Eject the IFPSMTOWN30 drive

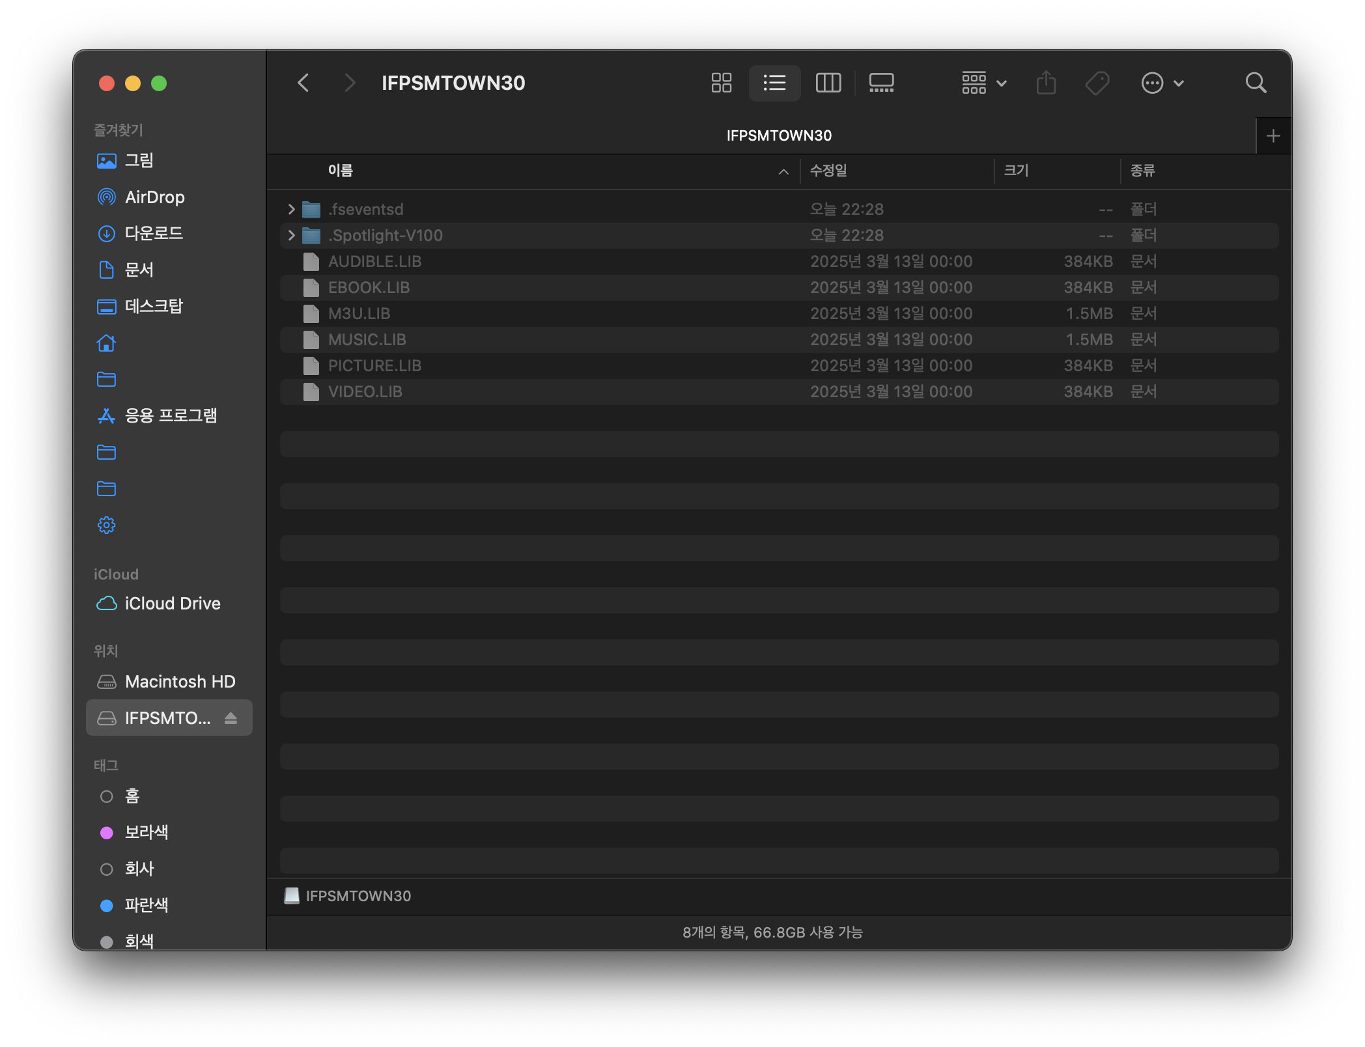[x=231, y=718]
